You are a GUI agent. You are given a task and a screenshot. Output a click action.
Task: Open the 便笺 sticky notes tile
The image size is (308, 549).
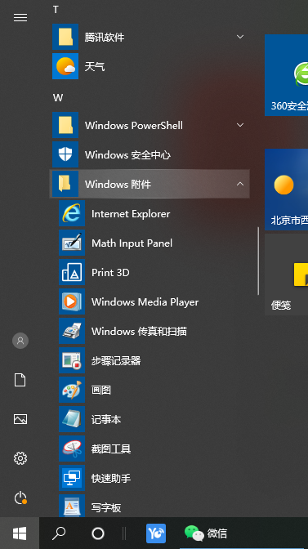pyautogui.click(x=286, y=274)
